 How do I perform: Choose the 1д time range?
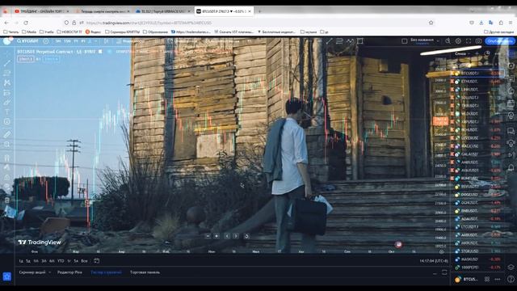pos(21,261)
